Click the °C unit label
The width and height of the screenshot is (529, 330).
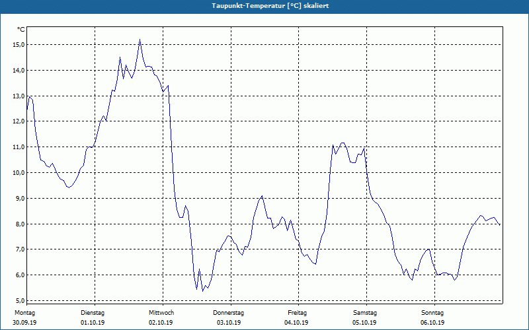click(21, 30)
